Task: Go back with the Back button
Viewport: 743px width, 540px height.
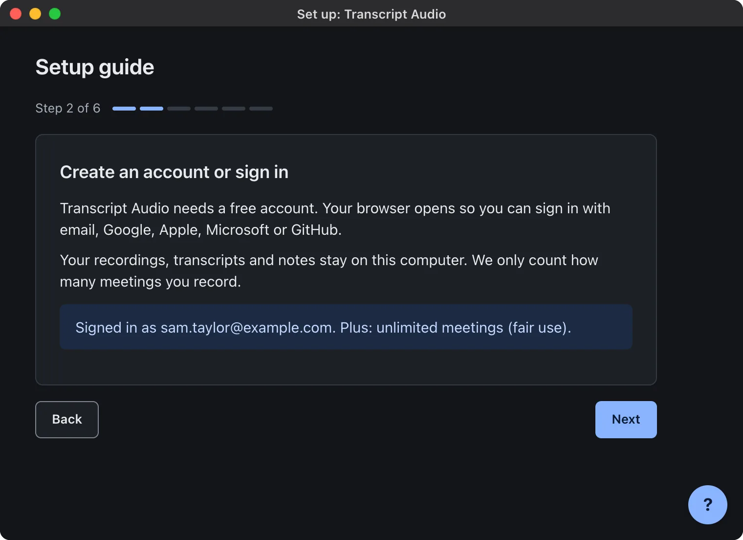Action: pos(67,420)
